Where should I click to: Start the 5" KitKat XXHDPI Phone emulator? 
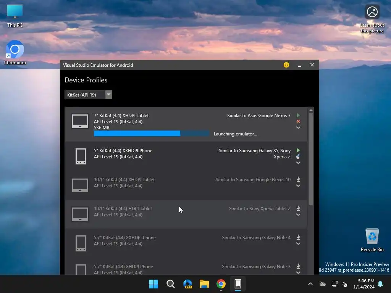(x=298, y=150)
